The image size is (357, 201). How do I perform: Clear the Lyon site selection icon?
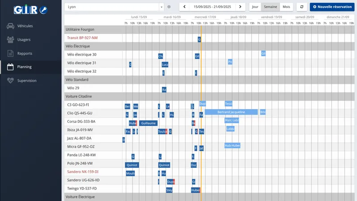(169, 7)
